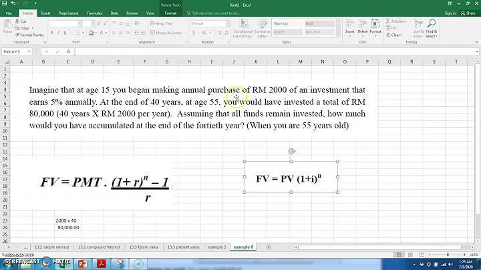Image resolution: width=481 pixels, height=270 pixels.
Task: Switch to Page Layout view in status bar
Action: 410,255
